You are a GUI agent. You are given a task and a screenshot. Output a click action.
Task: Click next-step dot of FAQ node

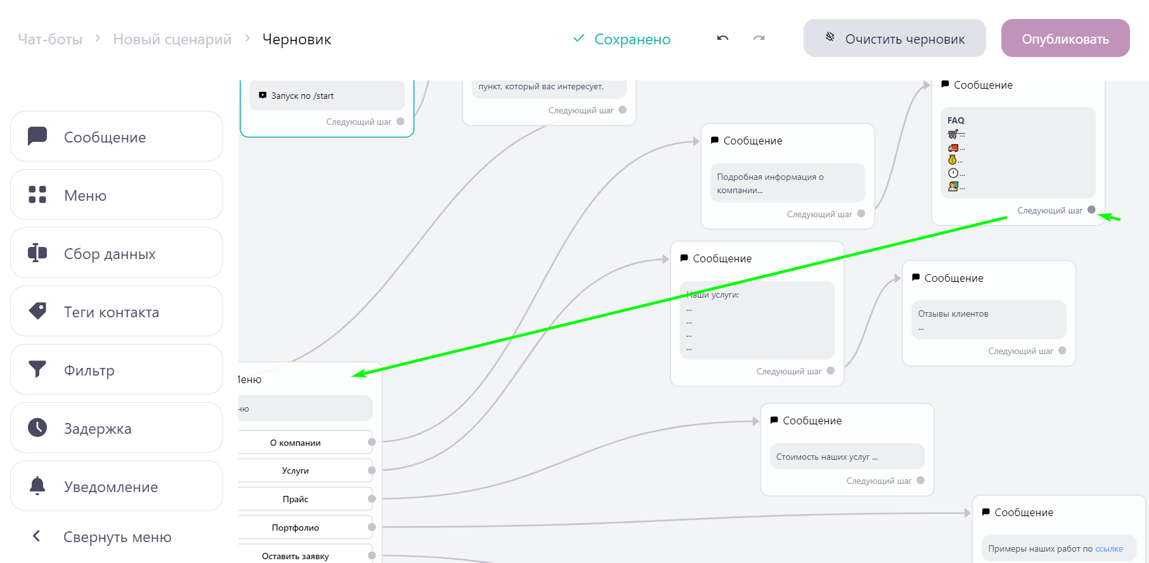pyautogui.click(x=1091, y=210)
